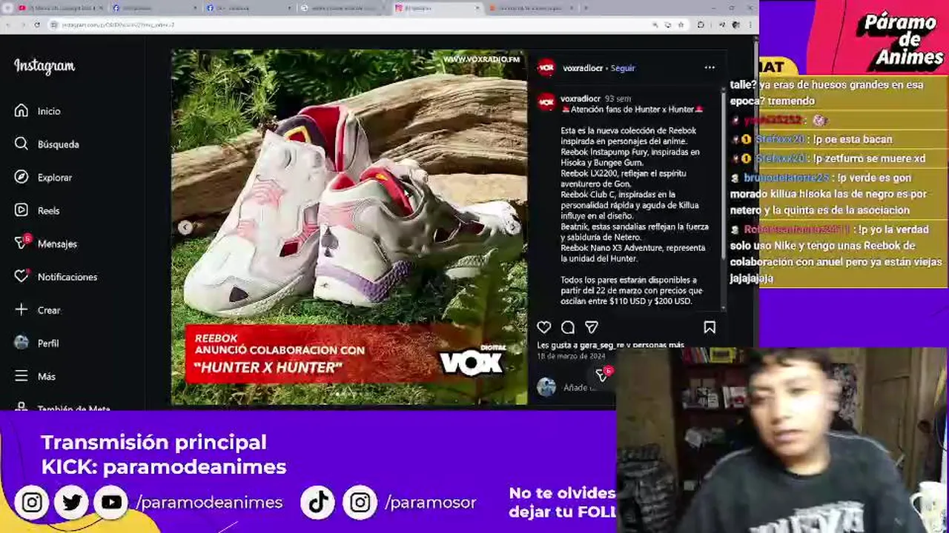Go back in browser
Image resolution: width=949 pixels, height=533 pixels.
click(x=8, y=24)
